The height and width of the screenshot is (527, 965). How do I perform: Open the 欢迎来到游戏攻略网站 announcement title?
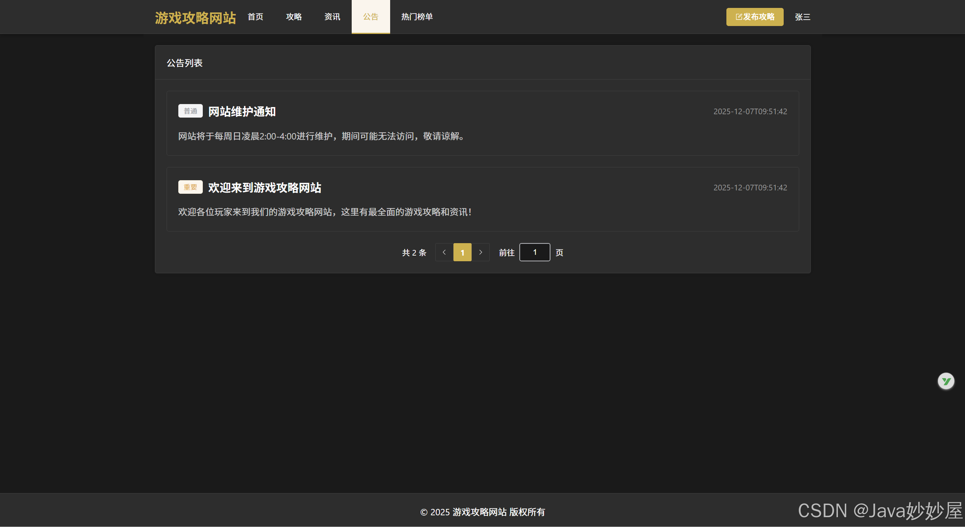pyautogui.click(x=265, y=187)
